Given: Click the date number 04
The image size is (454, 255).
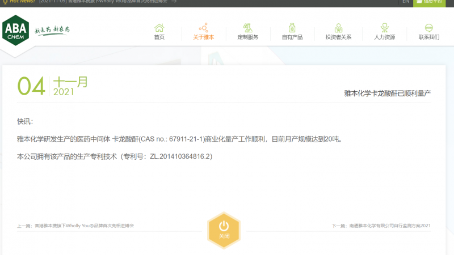Looking at the screenshot, I should click(x=31, y=86).
